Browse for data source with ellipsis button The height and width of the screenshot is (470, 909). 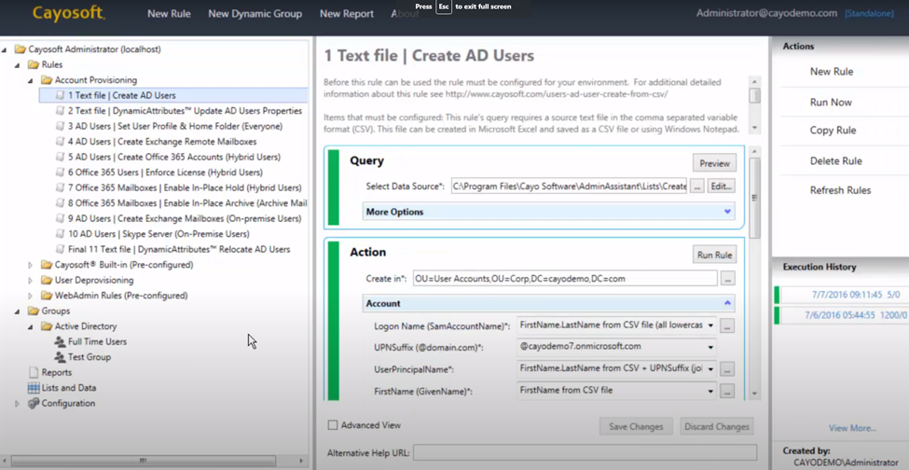pyautogui.click(x=697, y=186)
